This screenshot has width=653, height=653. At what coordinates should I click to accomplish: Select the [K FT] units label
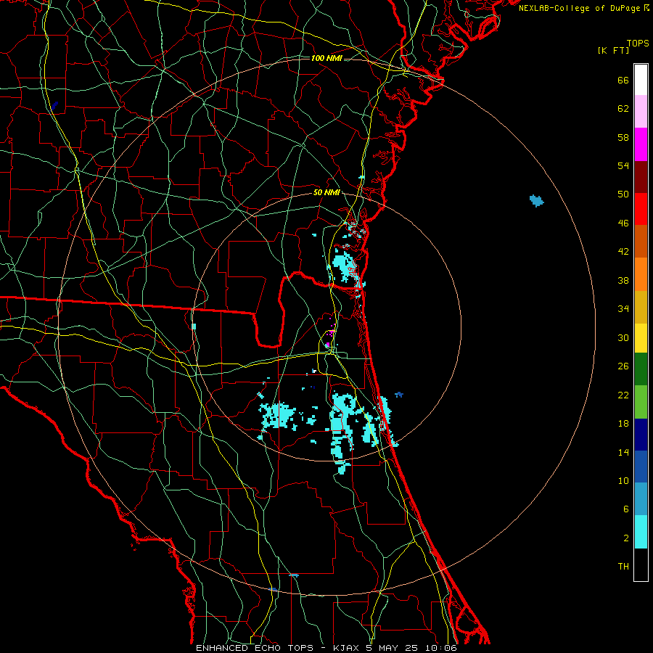(x=613, y=51)
